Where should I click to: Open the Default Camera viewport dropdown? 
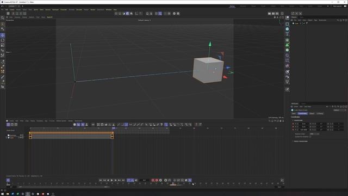pos(145,20)
